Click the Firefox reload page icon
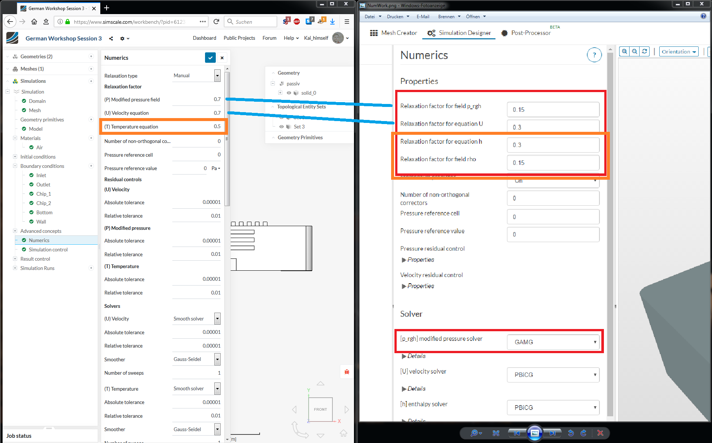Image resolution: width=712 pixels, height=443 pixels. (216, 22)
